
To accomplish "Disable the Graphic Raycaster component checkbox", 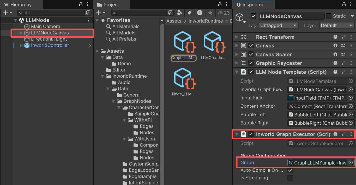I will 251,63.
